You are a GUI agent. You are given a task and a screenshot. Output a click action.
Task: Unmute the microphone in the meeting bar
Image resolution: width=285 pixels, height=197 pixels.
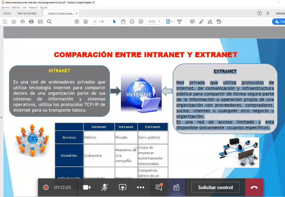(104, 187)
